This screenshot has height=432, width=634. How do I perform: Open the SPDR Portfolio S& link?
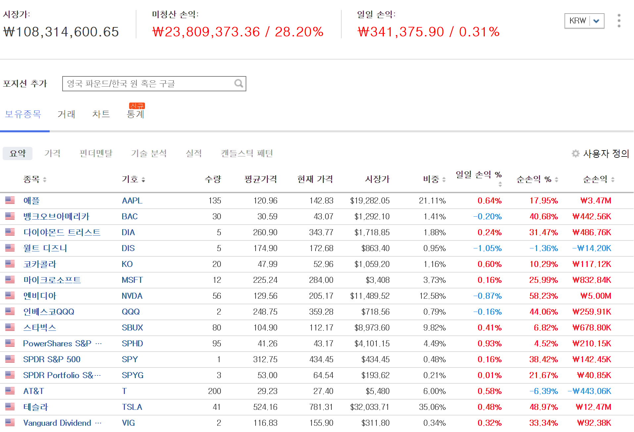pos(62,375)
